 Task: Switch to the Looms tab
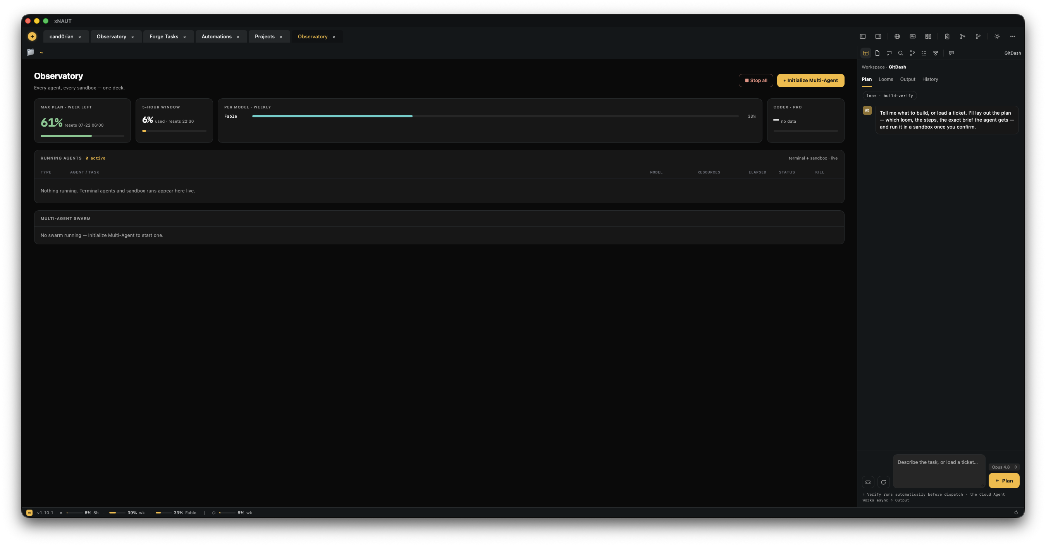click(886, 79)
